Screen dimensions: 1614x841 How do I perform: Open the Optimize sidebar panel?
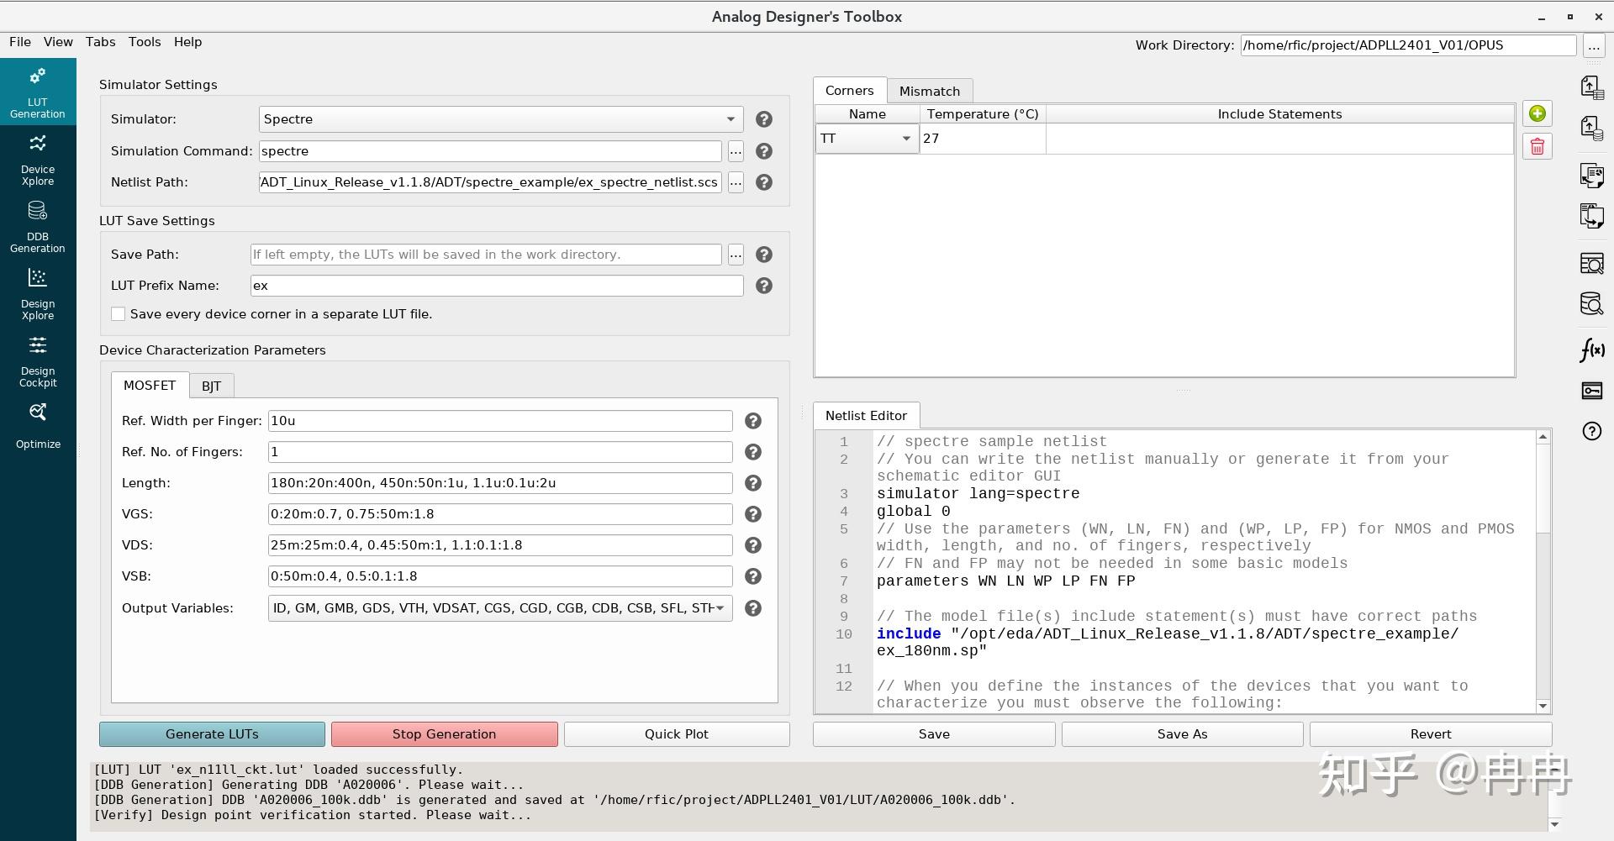coord(38,425)
